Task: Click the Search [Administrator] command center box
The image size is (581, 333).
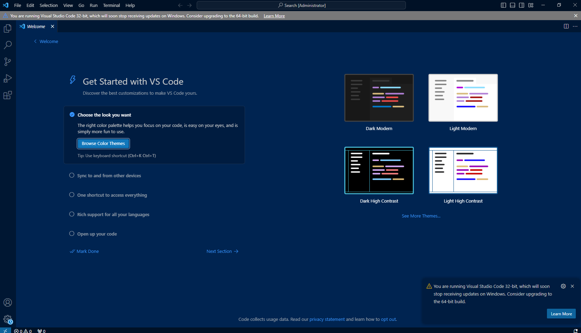Action: 301,5
